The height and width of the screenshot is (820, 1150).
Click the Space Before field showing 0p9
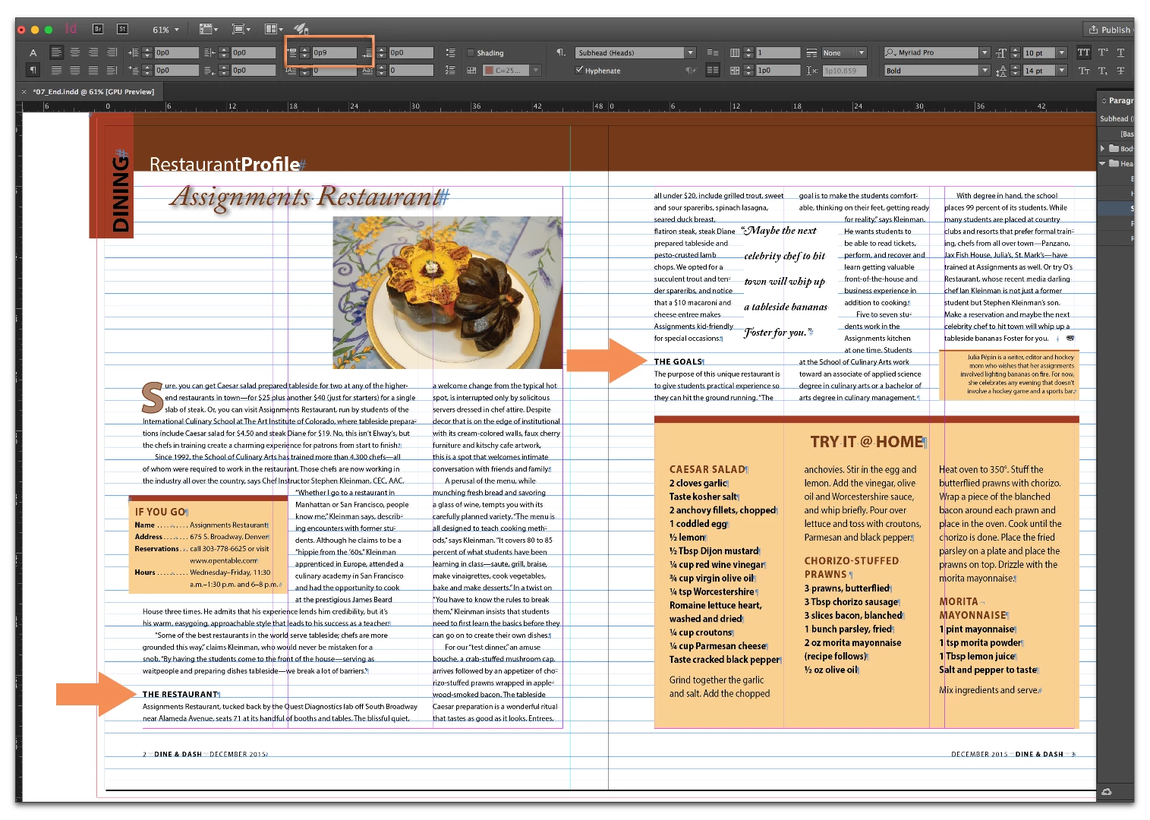coord(334,52)
